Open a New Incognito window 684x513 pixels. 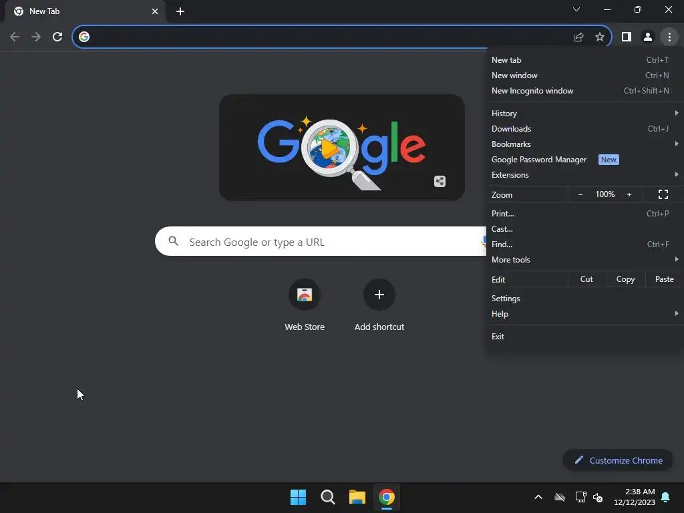584,91
